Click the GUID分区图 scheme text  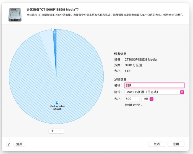click(x=133, y=65)
